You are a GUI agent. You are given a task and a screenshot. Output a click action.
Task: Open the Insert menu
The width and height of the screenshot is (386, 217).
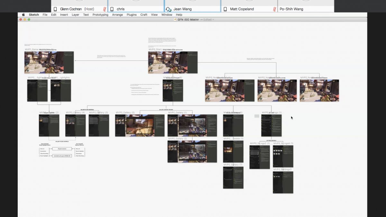(x=64, y=14)
